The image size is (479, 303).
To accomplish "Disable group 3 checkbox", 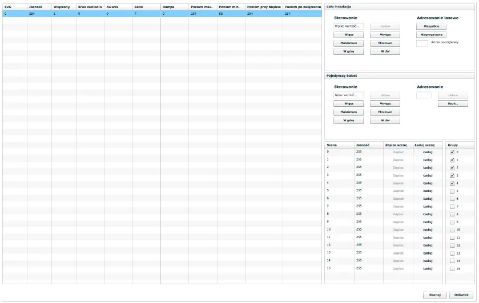I will (452, 175).
